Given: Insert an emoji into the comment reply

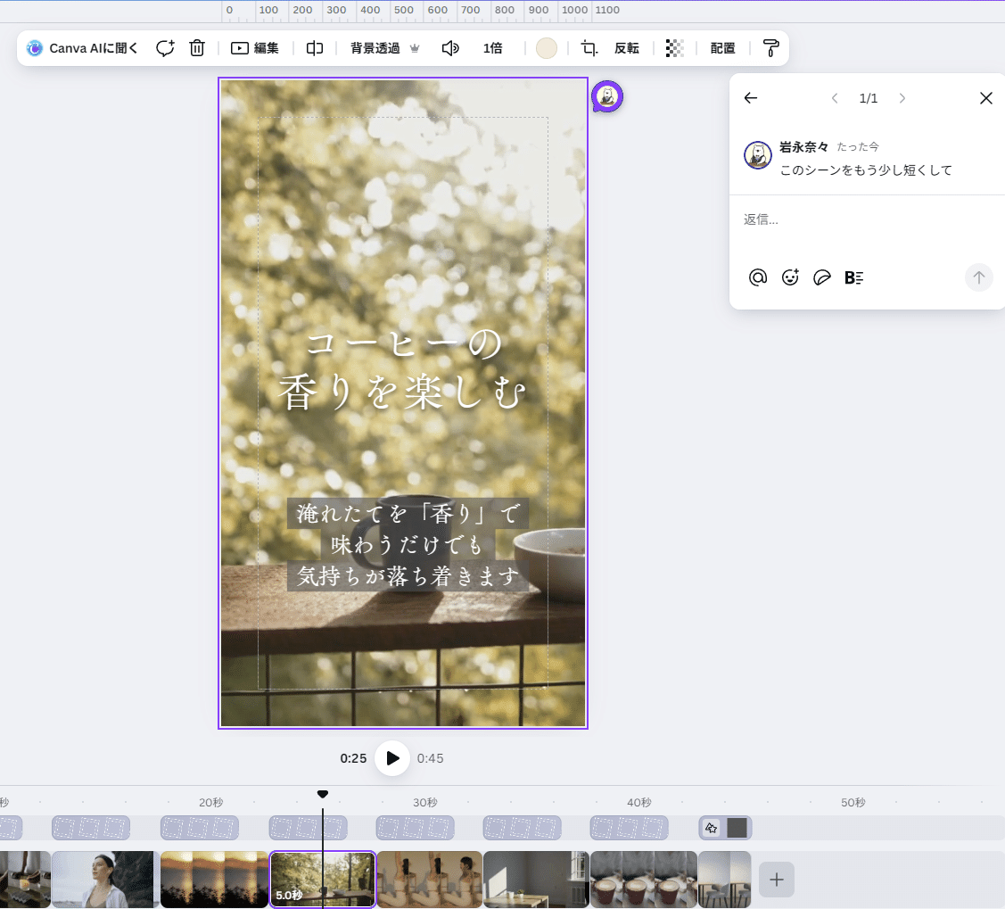Looking at the screenshot, I should click(x=790, y=277).
